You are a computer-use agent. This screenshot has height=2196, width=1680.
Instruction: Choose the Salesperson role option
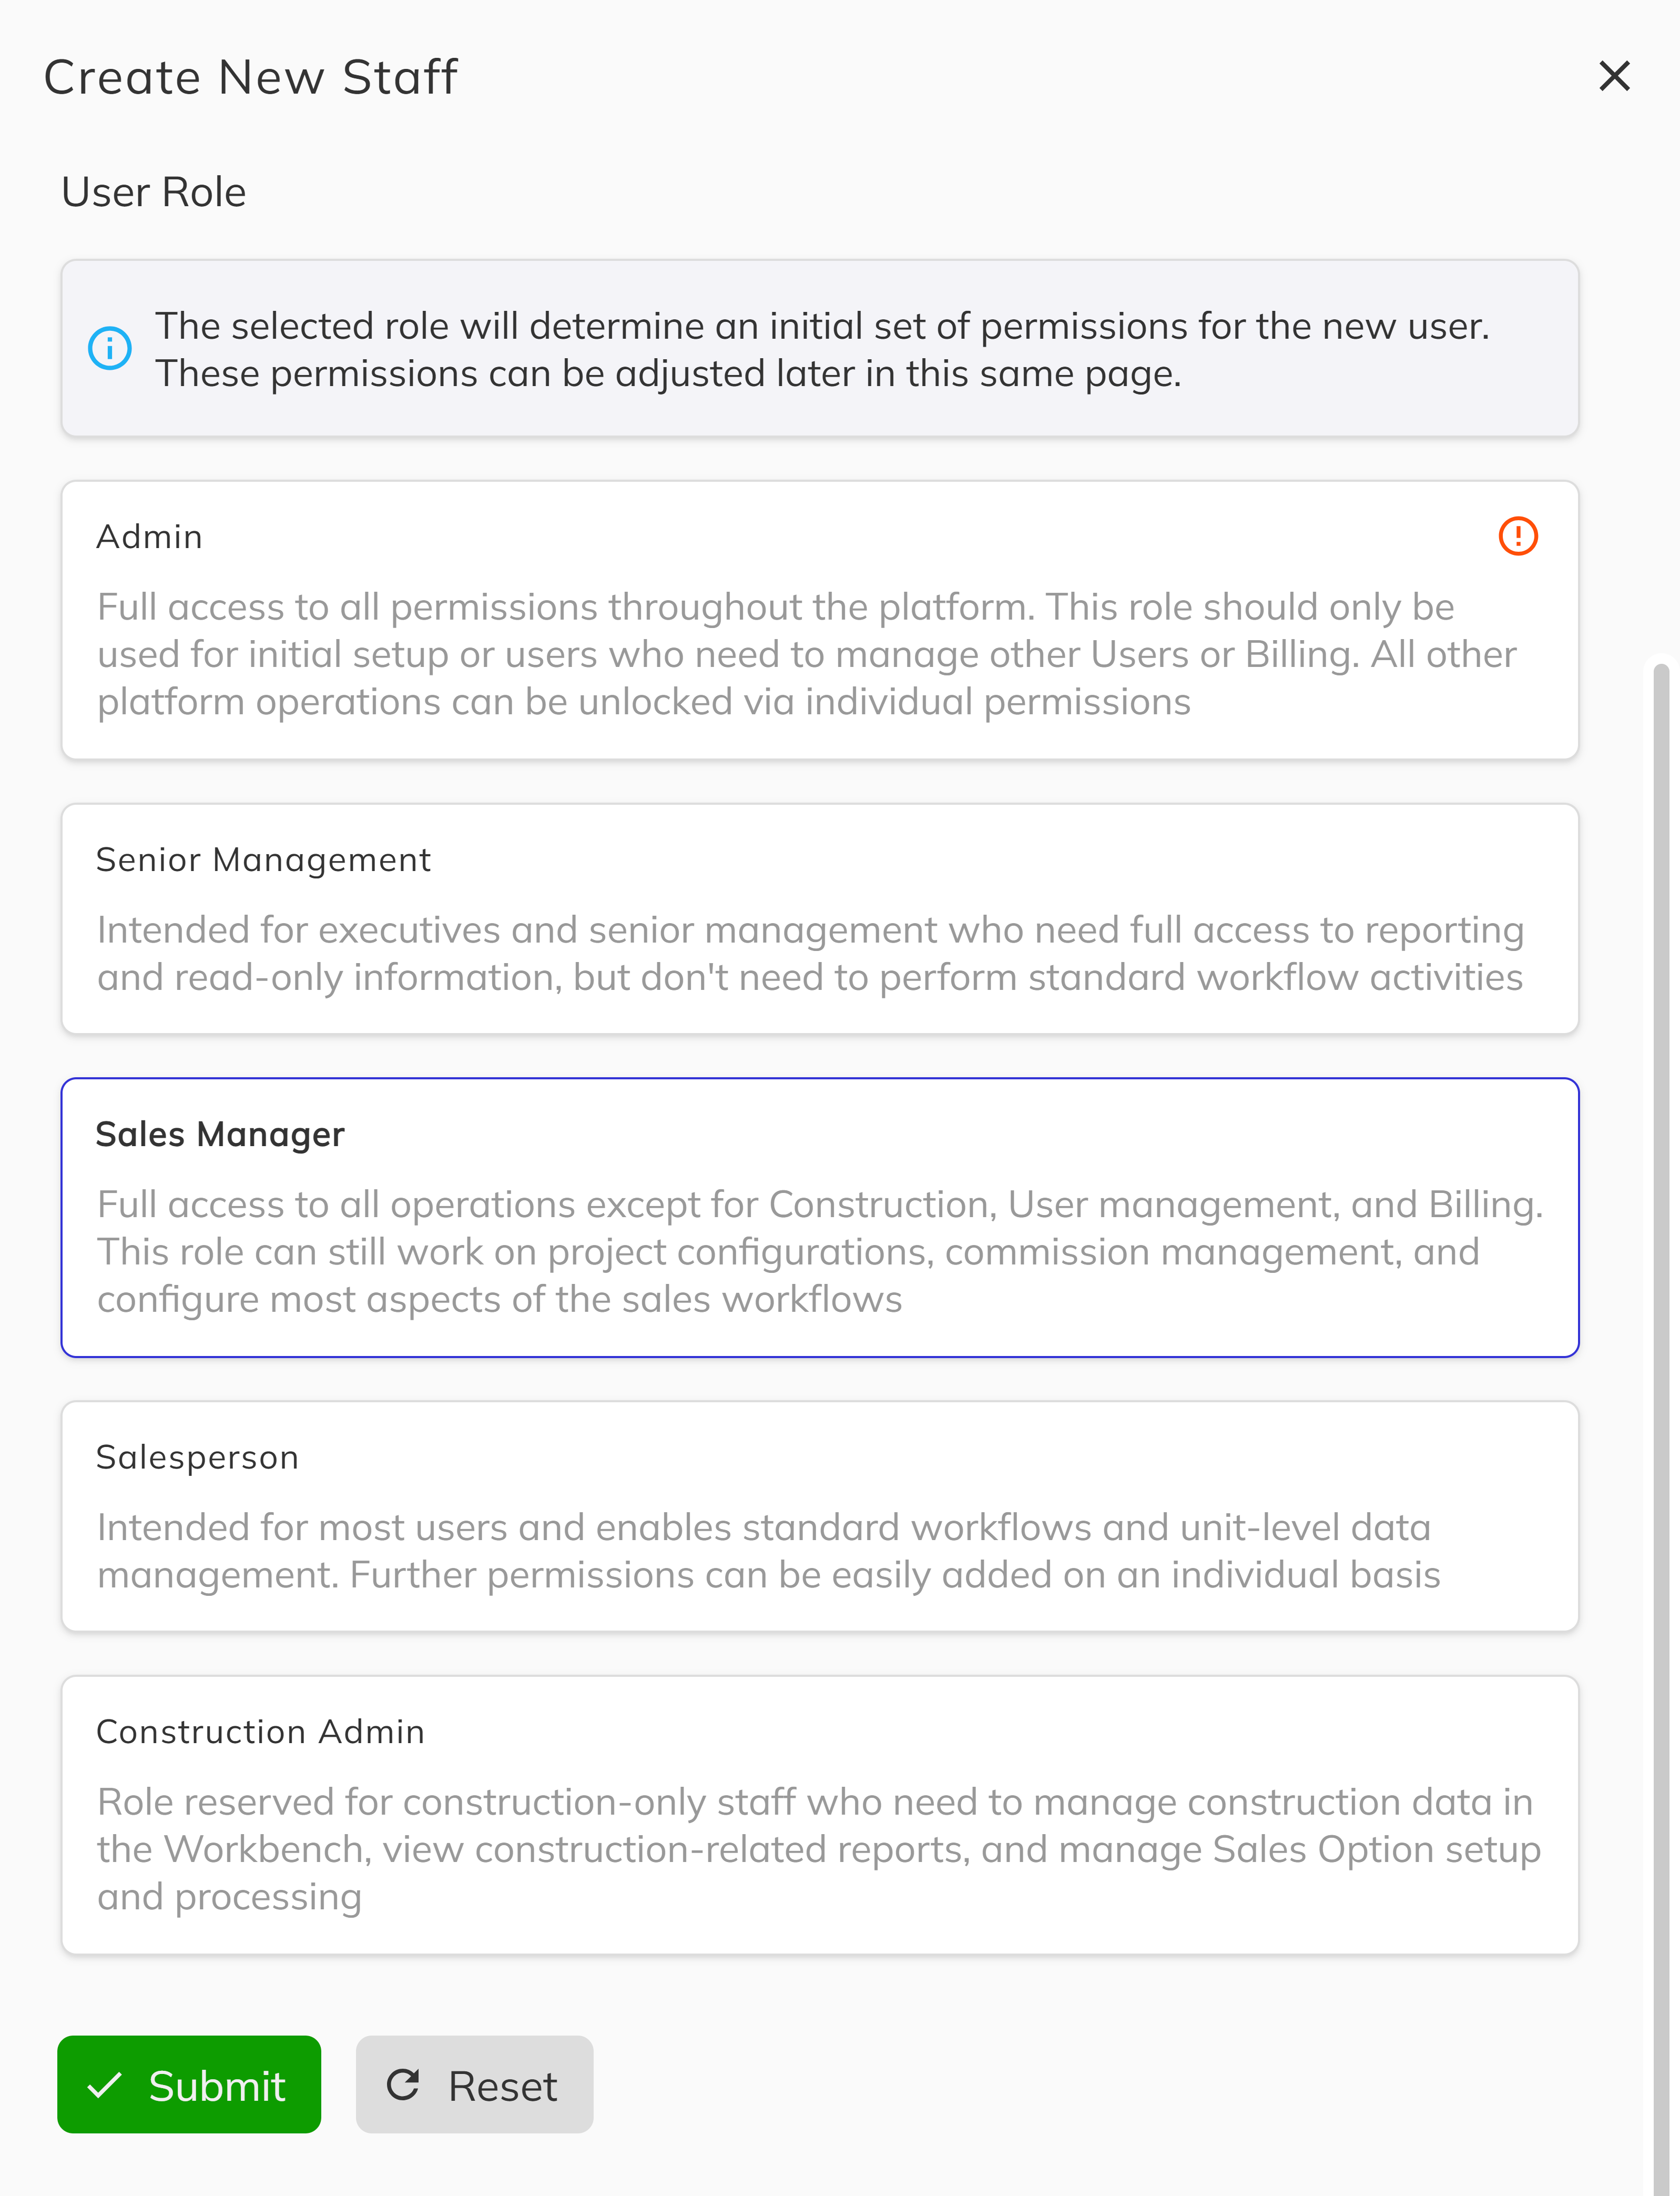pyautogui.click(x=820, y=1517)
